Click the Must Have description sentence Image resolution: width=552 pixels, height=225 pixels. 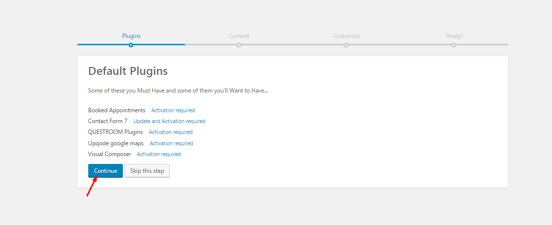(x=178, y=91)
